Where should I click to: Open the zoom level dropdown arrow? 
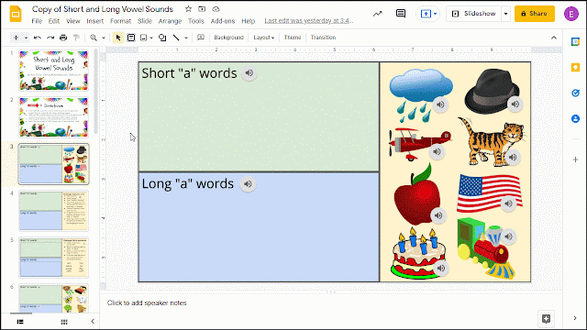click(104, 38)
